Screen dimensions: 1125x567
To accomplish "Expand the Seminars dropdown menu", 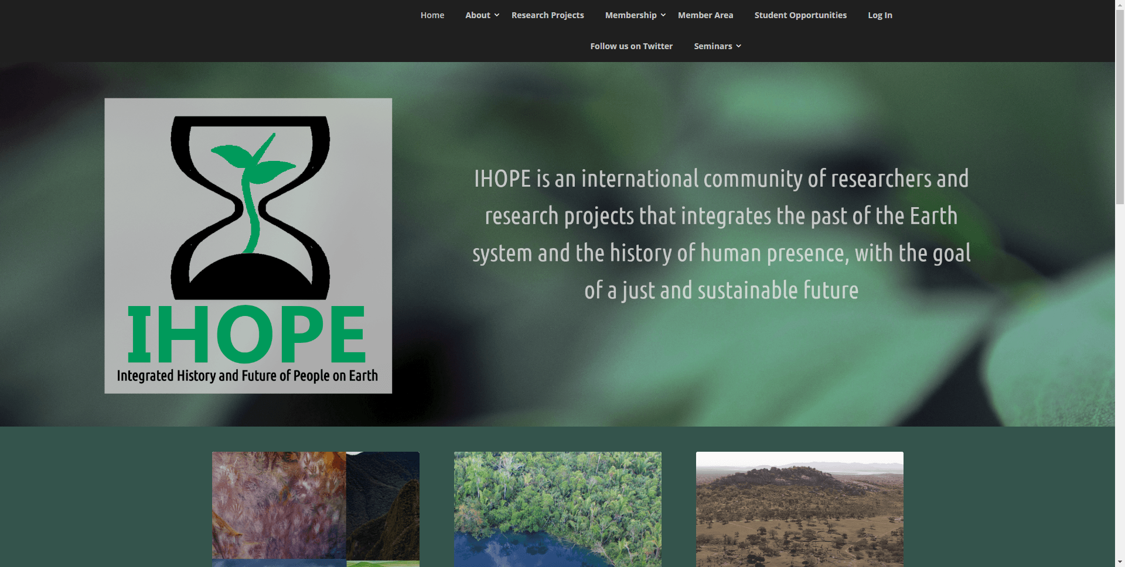I will click(x=713, y=46).
